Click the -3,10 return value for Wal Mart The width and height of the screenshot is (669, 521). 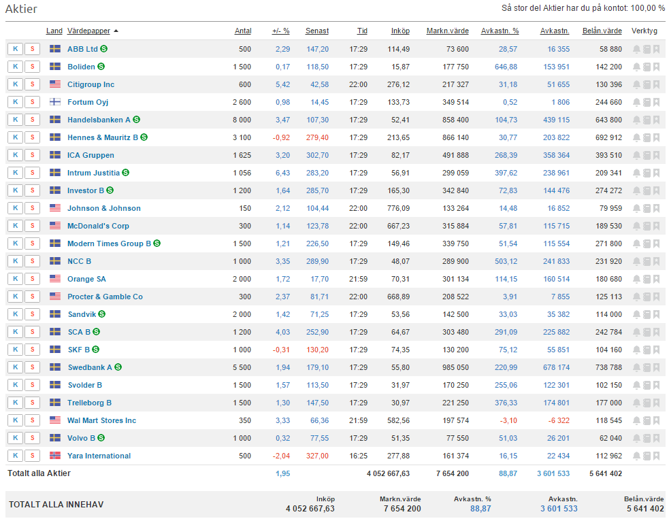point(508,420)
